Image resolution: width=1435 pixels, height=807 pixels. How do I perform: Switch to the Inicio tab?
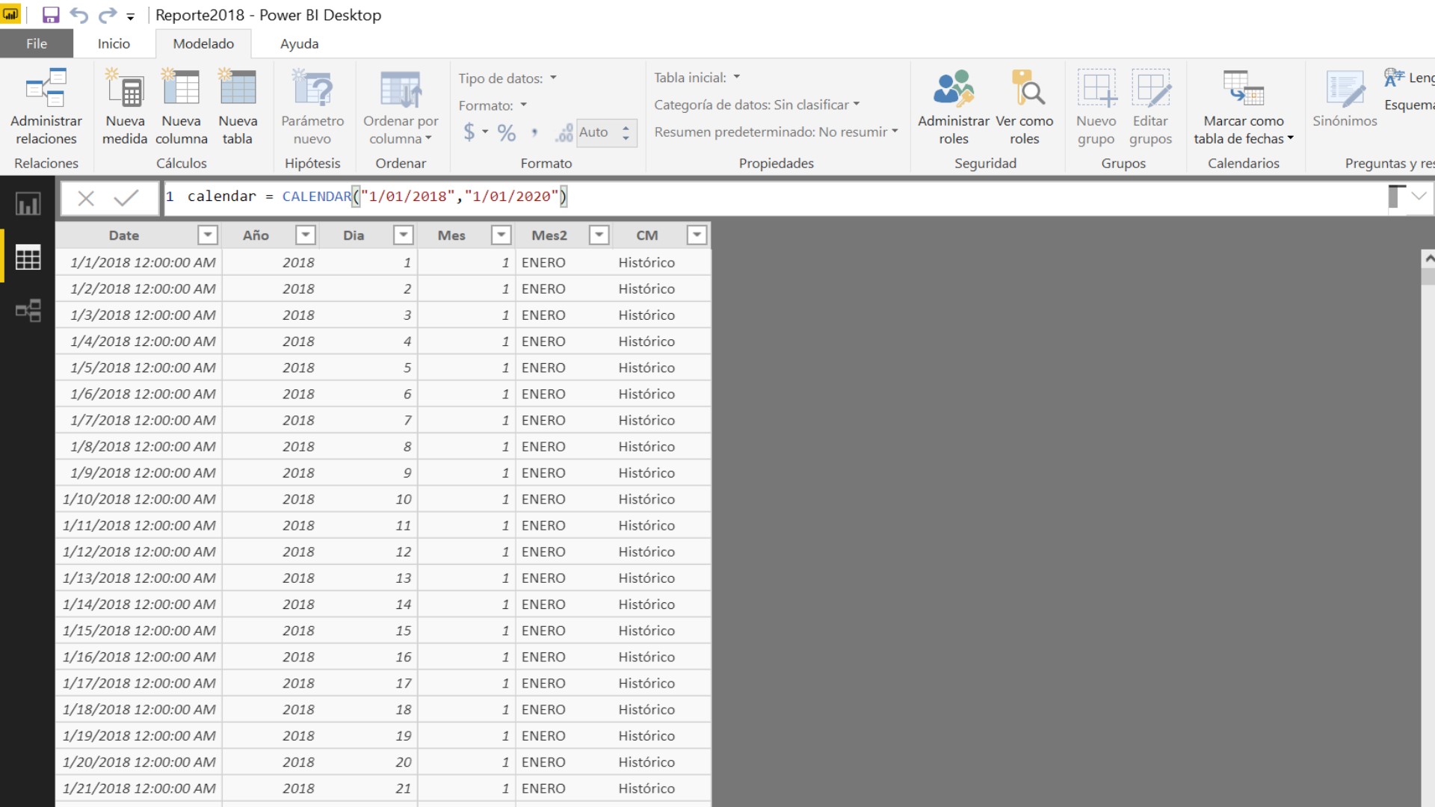tap(114, 43)
